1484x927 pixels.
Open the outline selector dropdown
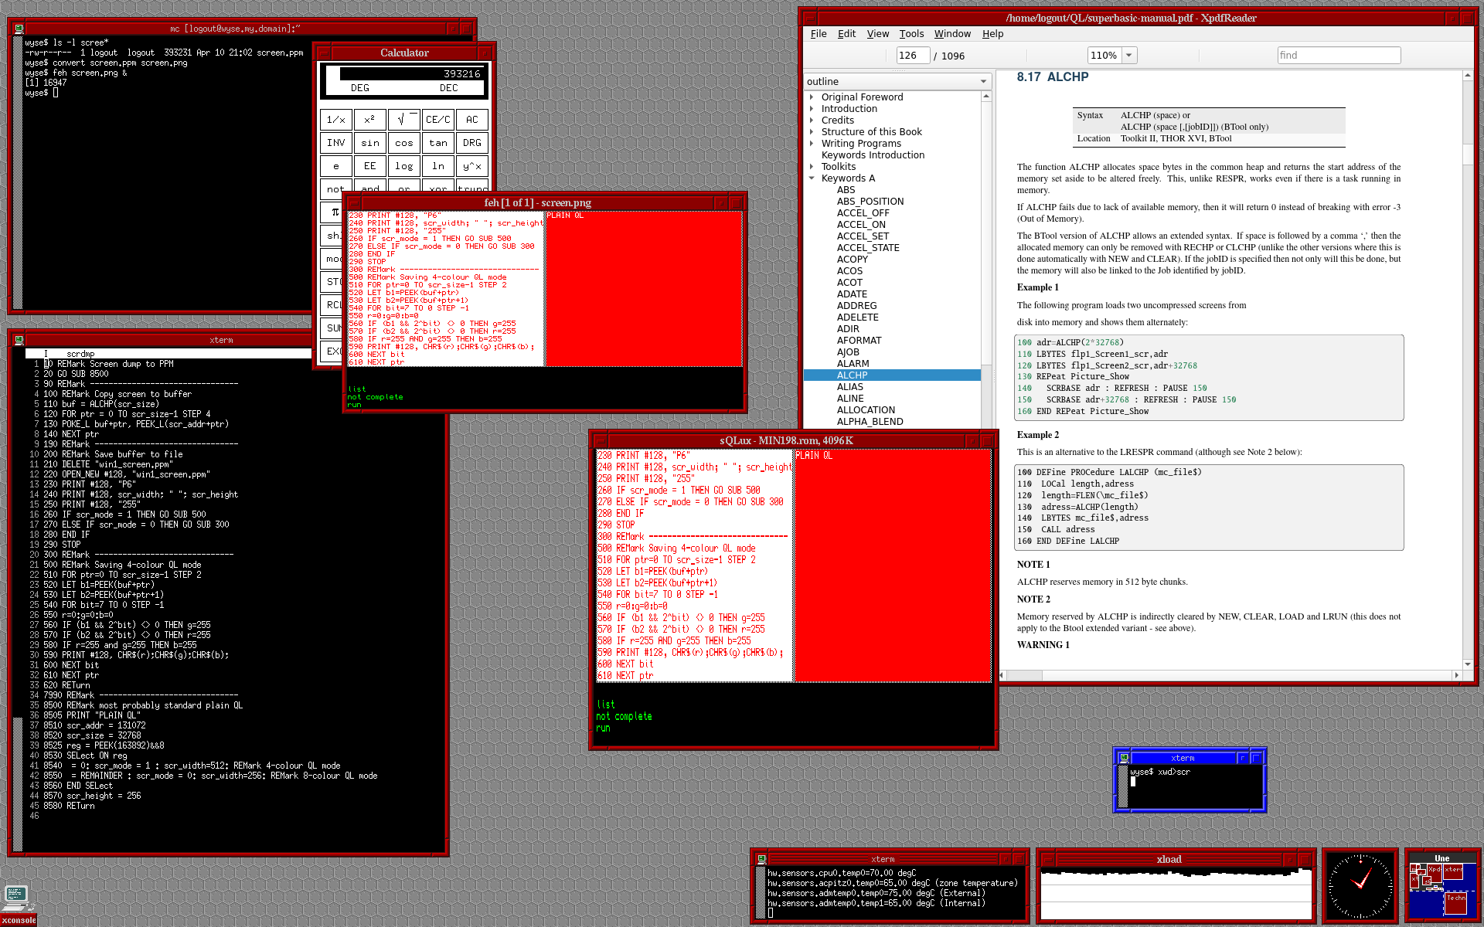click(x=983, y=82)
